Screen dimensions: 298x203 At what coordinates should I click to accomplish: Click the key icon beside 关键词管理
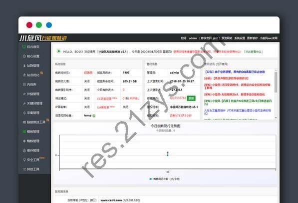[x=24, y=103]
